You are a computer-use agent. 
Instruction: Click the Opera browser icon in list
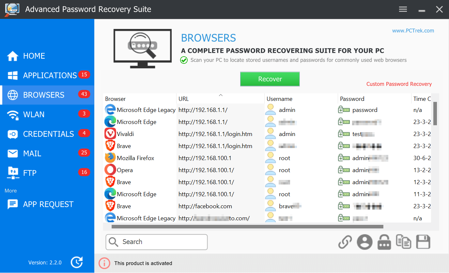pyautogui.click(x=110, y=170)
